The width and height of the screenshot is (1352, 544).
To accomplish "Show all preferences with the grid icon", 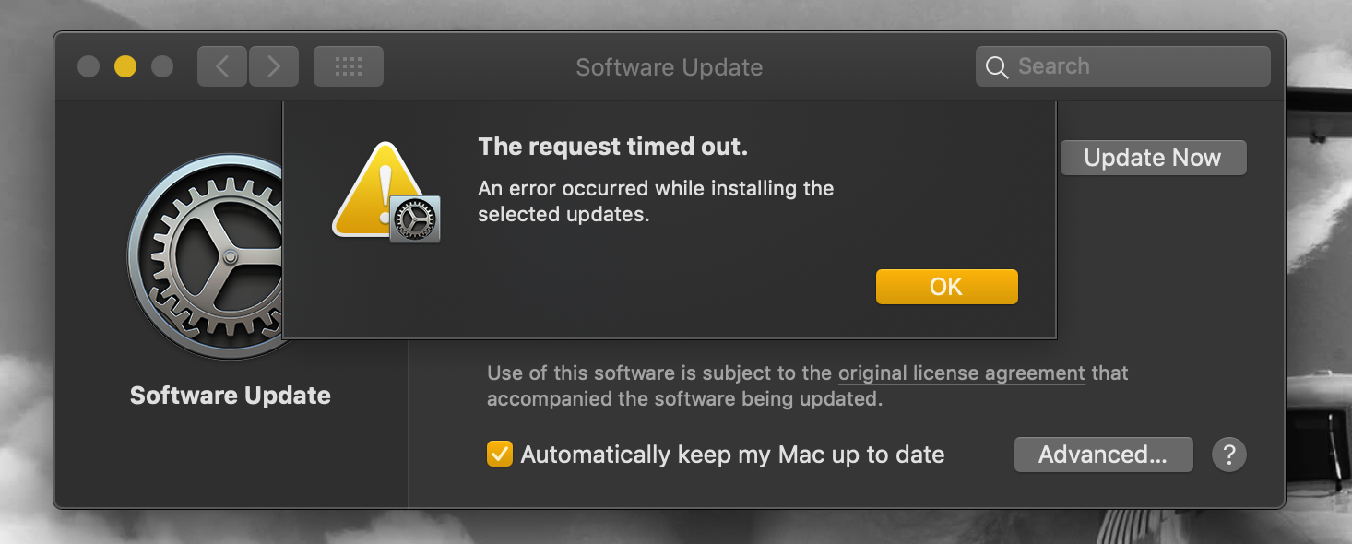I will (348, 66).
